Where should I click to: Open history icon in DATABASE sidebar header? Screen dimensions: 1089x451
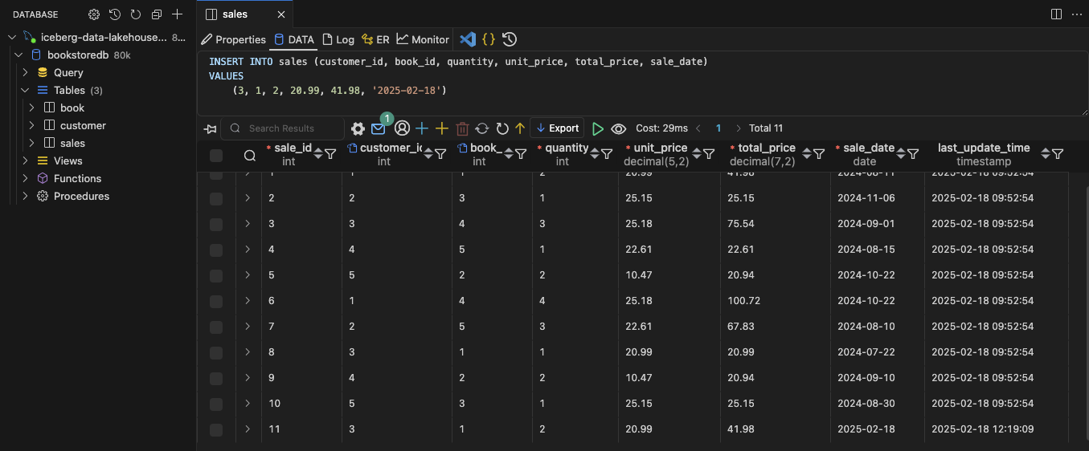pos(115,14)
